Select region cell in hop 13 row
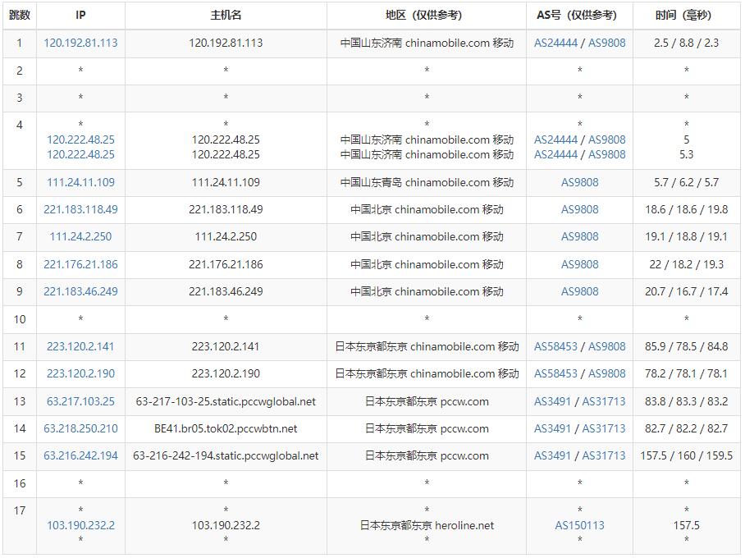Viewport: 745px width, 558px height. pyautogui.click(x=427, y=401)
